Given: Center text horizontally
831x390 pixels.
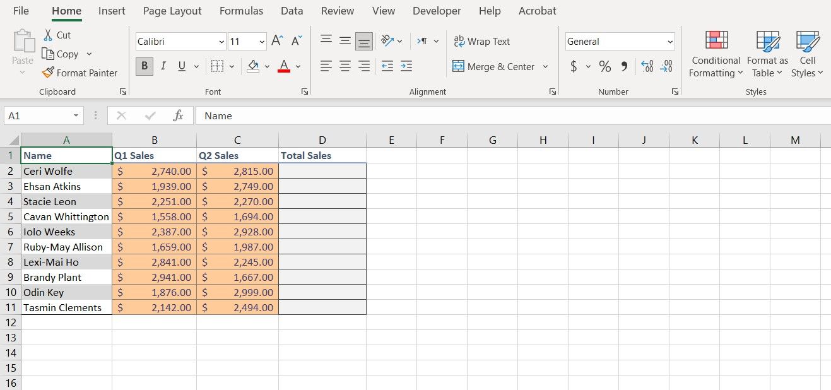Looking at the screenshot, I should pos(345,66).
